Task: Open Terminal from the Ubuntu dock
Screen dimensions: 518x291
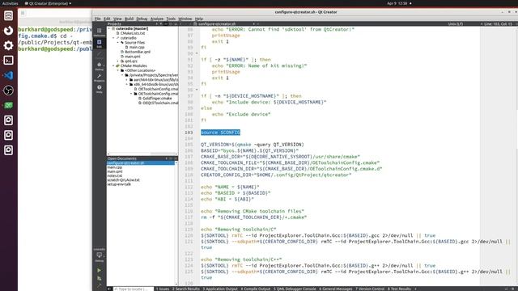Action: (x=9, y=61)
